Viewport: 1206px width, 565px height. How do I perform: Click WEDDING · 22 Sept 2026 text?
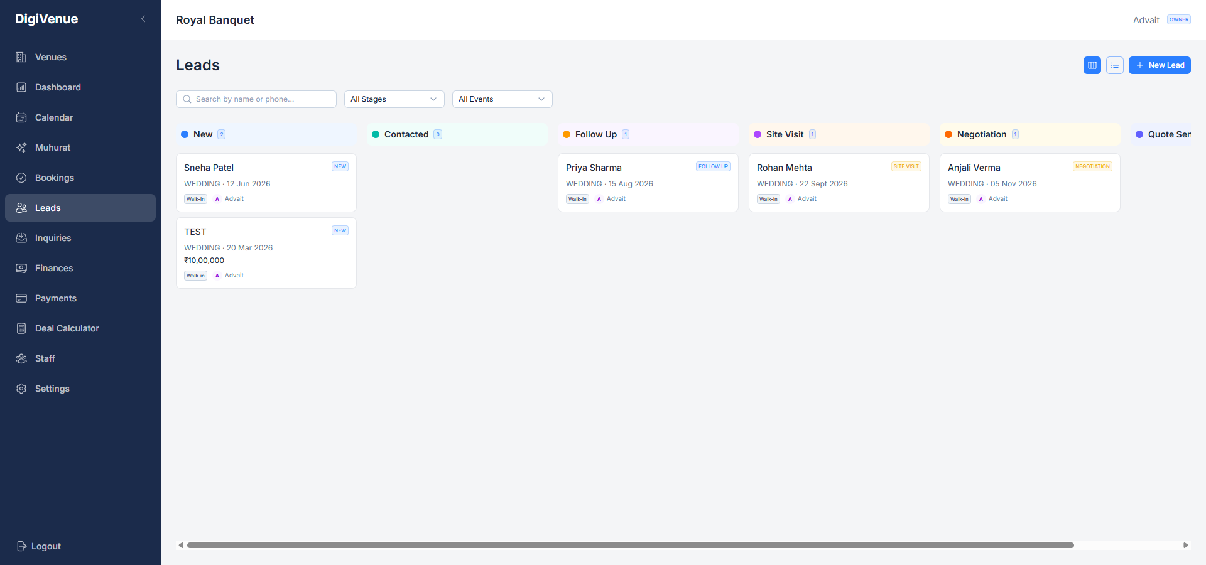tap(802, 184)
